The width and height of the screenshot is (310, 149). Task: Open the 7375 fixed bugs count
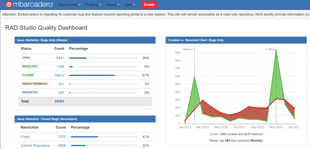coord(62,137)
